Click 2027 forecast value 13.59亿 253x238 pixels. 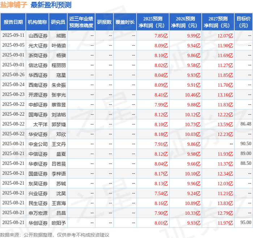pyautogui.click(x=225, y=124)
